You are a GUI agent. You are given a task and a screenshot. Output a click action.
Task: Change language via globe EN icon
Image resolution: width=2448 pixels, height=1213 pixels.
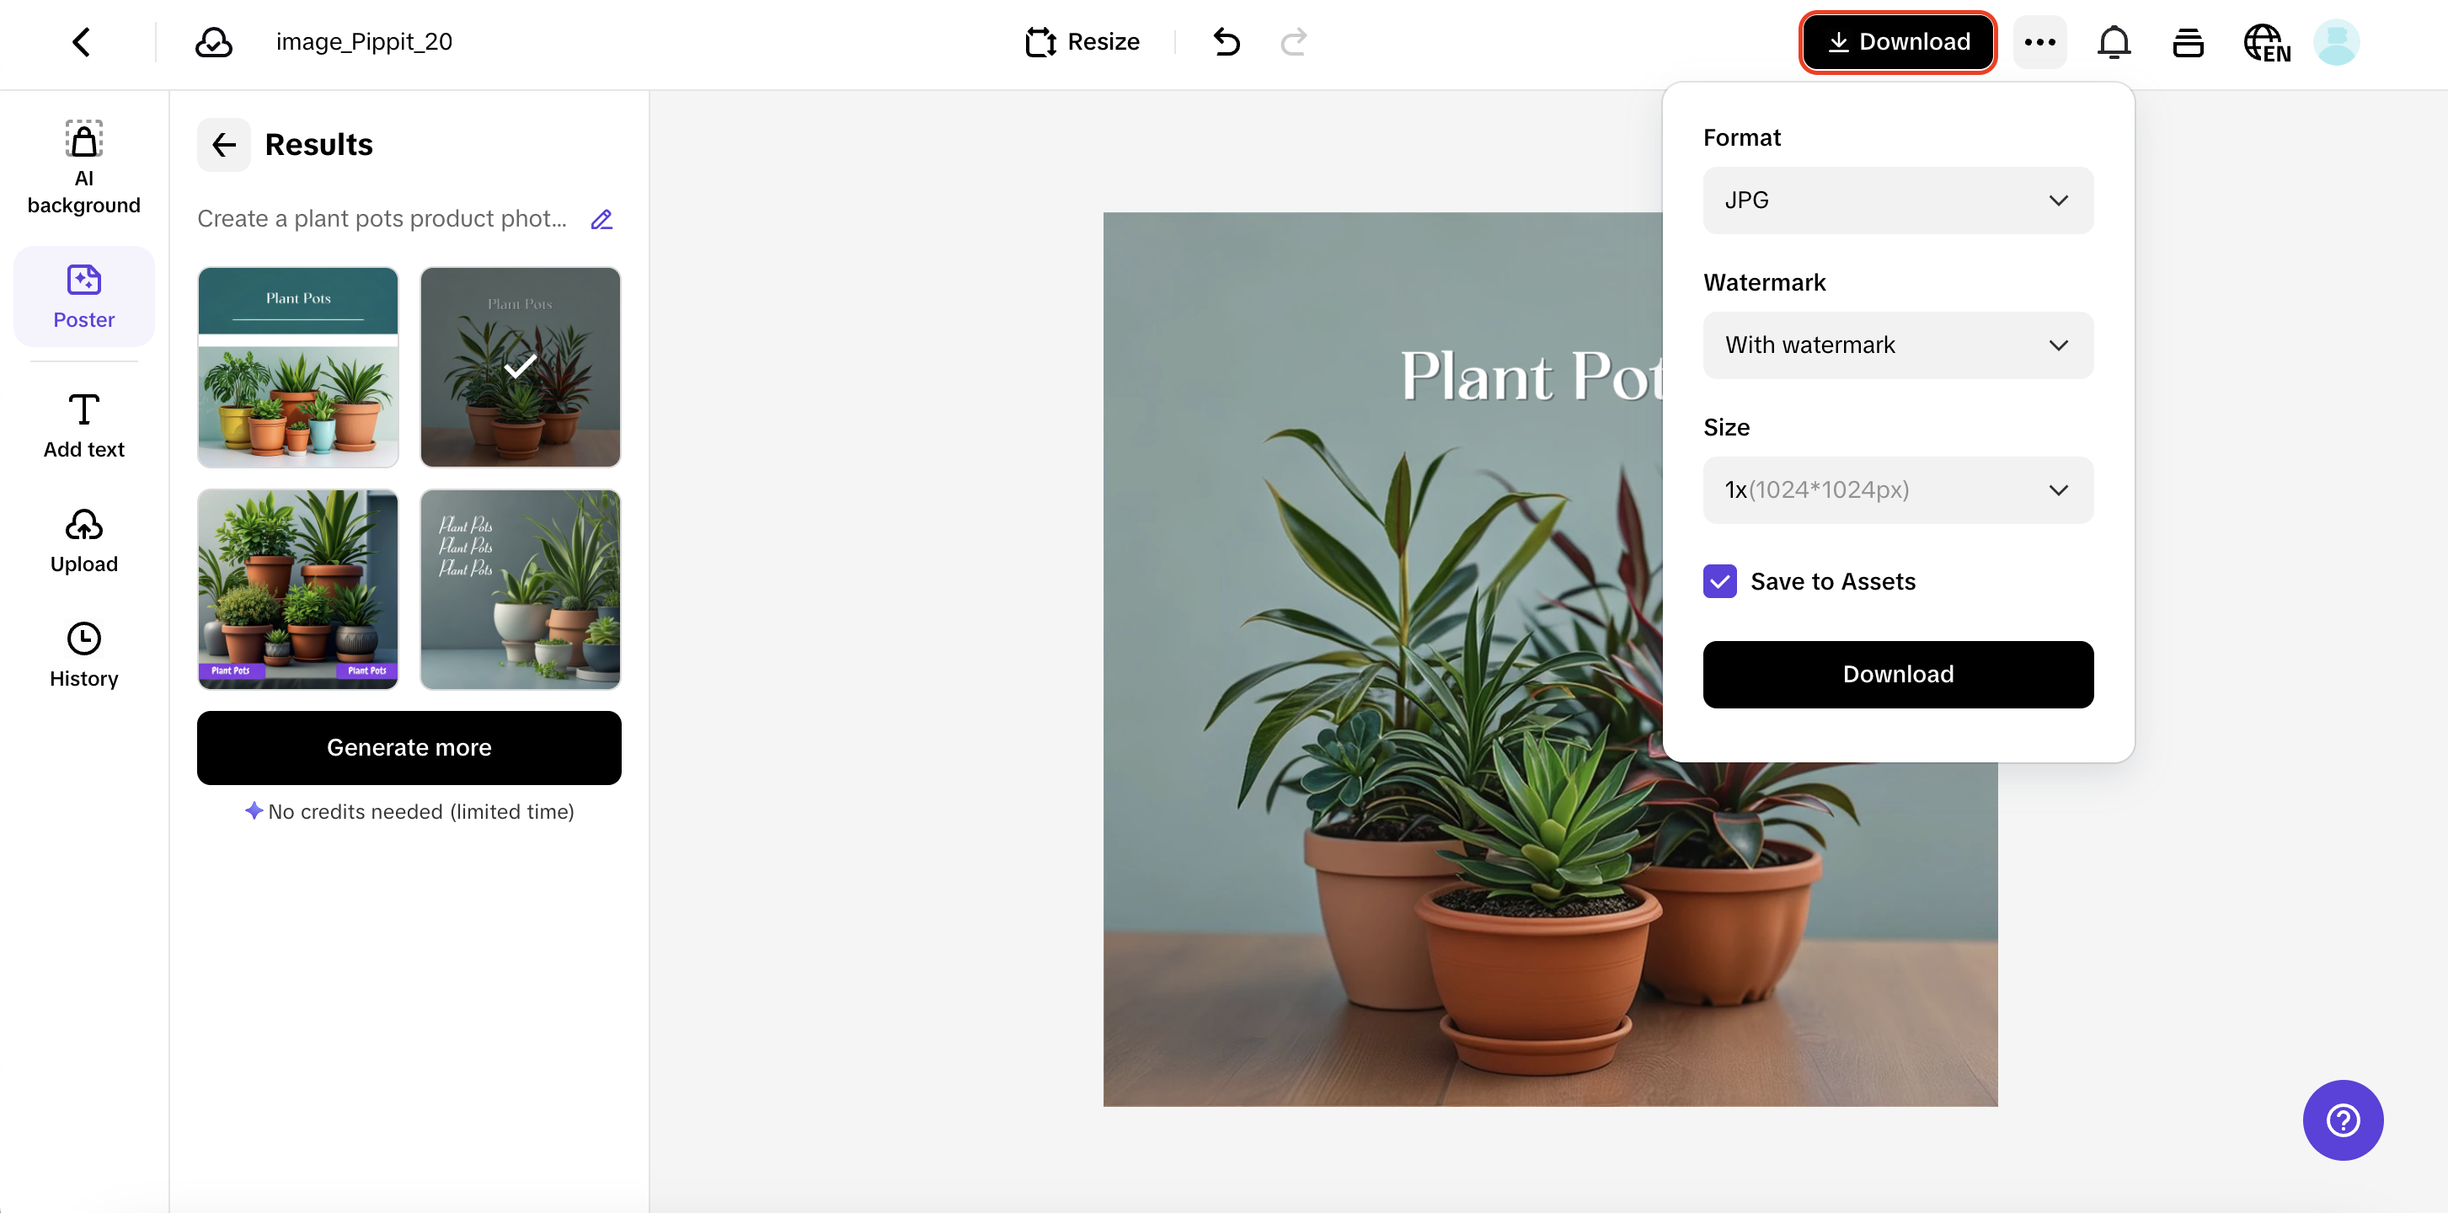2267,43
